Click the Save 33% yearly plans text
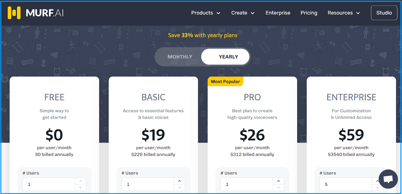 tap(203, 35)
